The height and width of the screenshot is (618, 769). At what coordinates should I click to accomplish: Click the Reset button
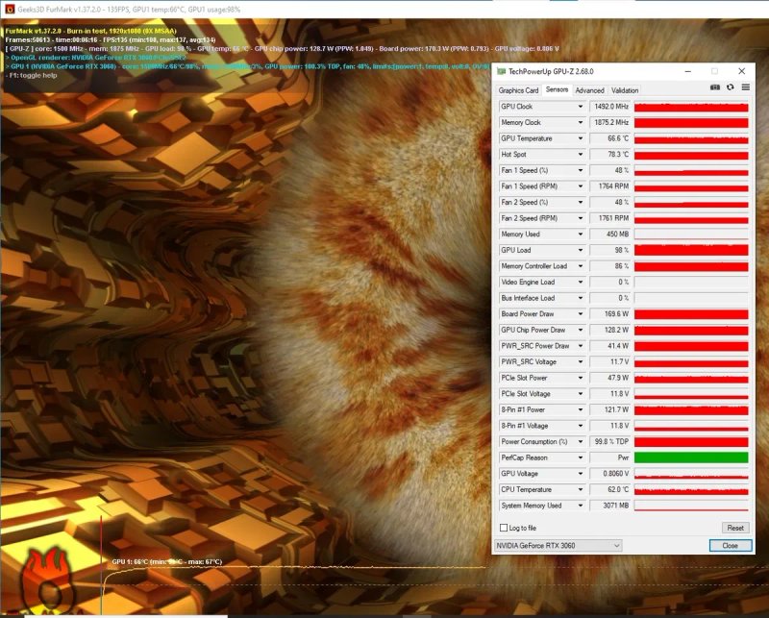[735, 528]
